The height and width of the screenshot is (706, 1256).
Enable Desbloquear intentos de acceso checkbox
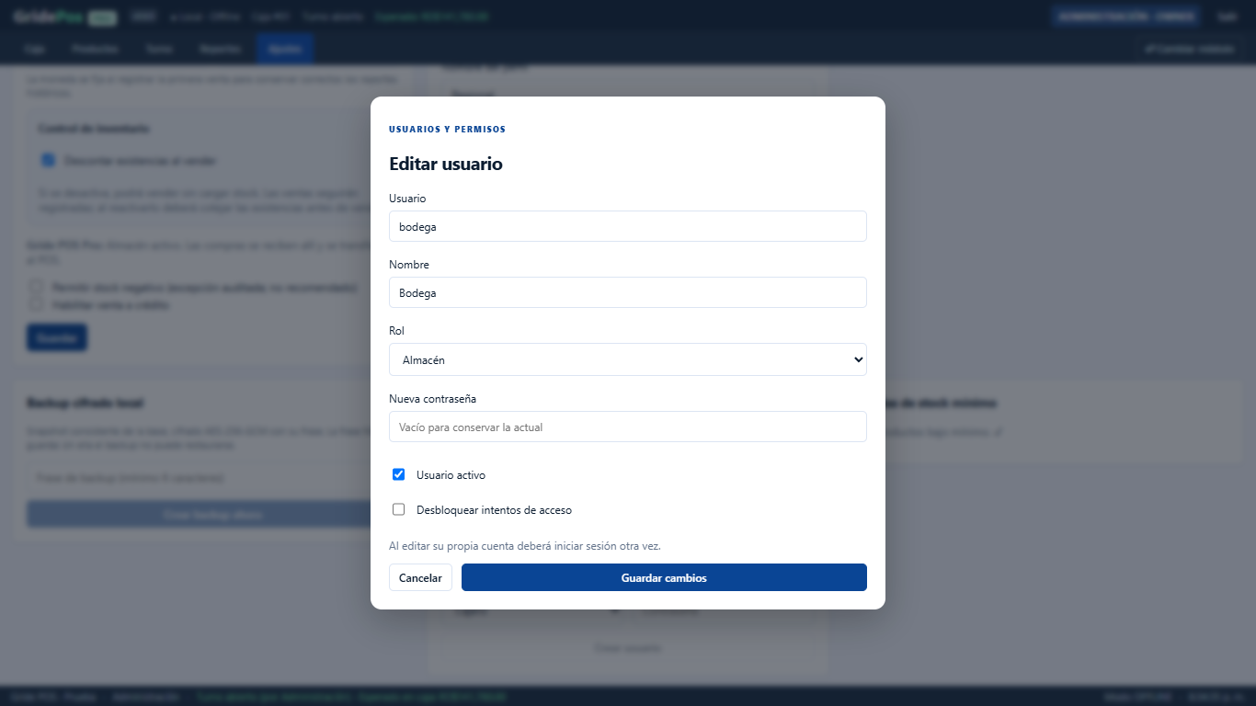(398, 509)
